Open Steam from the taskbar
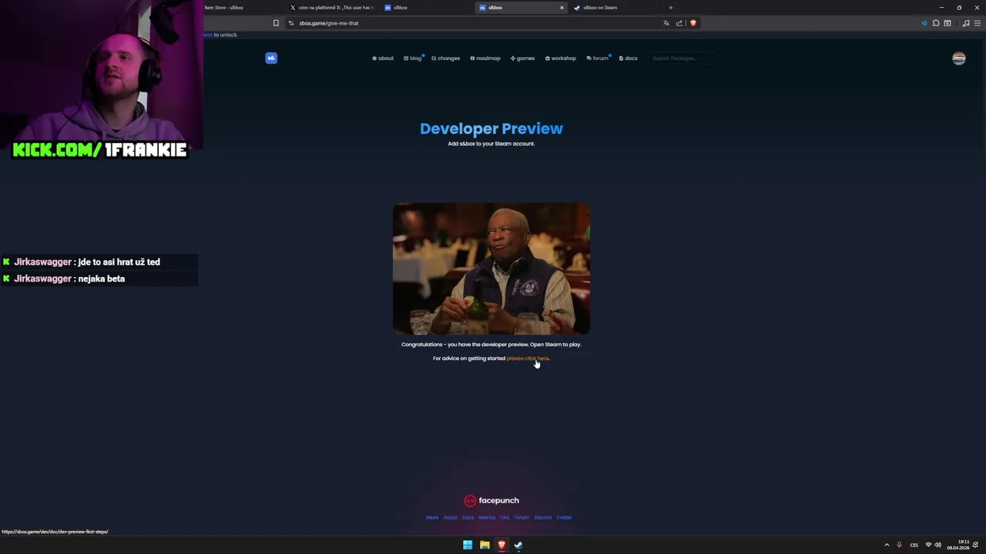The image size is (986, 554). [x=518, y=545]
